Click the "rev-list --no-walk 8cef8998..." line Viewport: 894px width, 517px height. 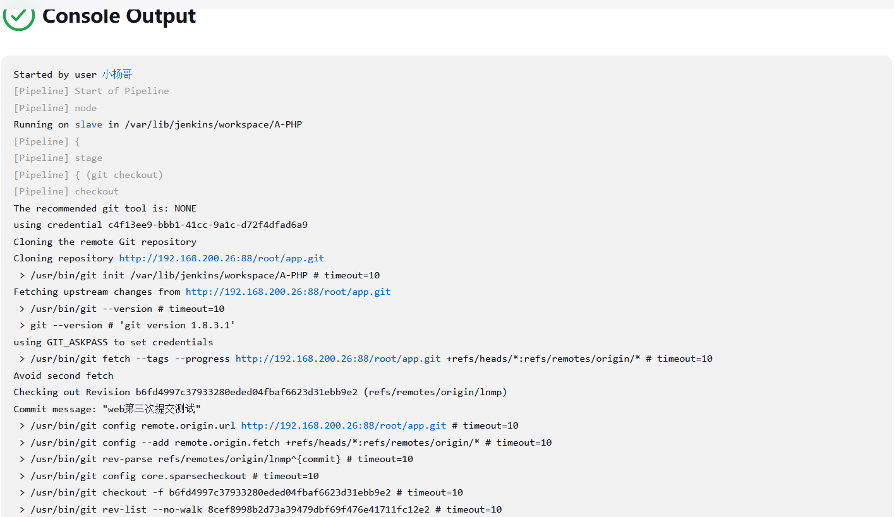point(261,509)
